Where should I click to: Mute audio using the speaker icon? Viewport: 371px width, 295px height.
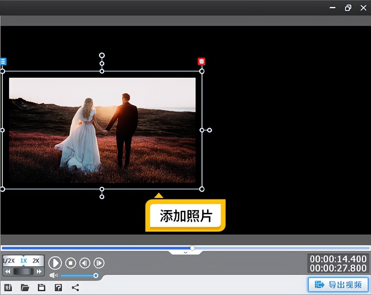pos(54,275)
